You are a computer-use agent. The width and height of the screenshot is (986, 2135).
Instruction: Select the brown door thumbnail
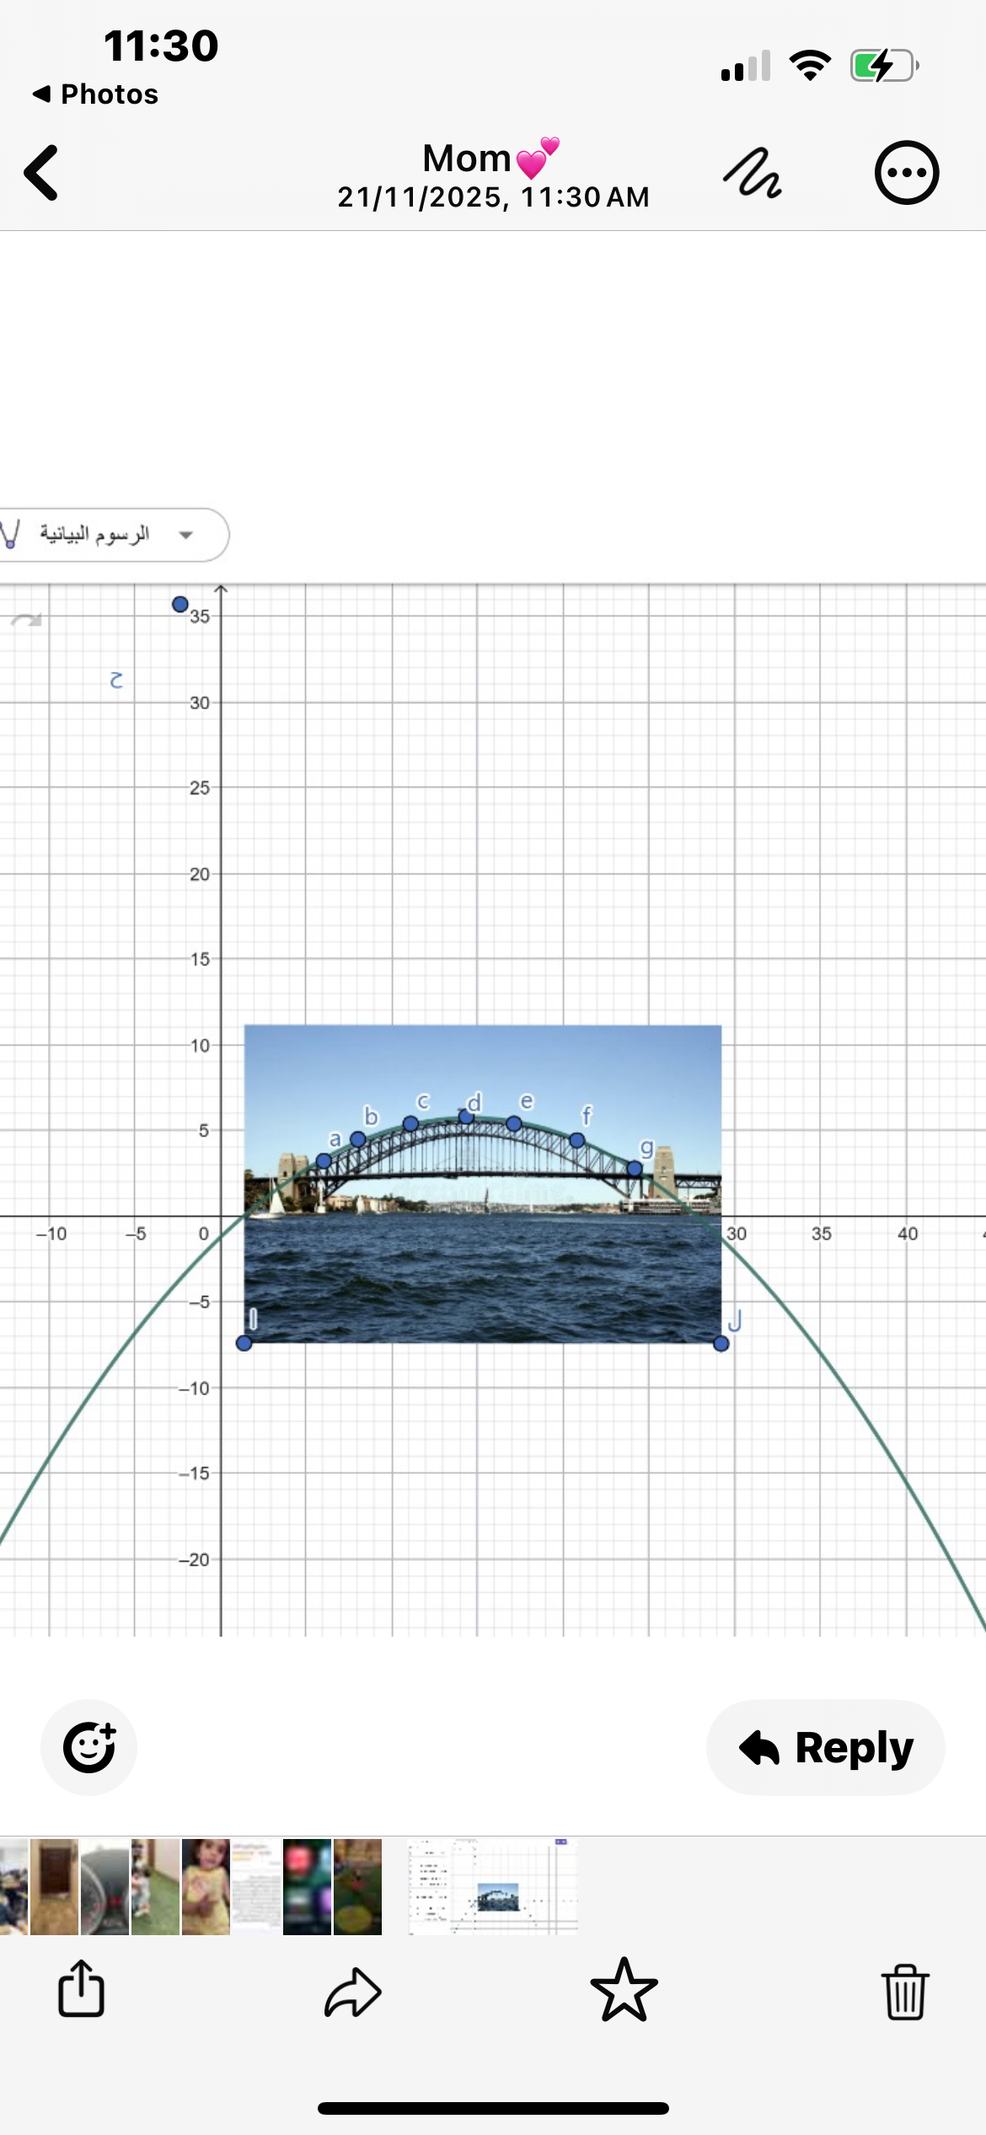[x=55, y=1887]
